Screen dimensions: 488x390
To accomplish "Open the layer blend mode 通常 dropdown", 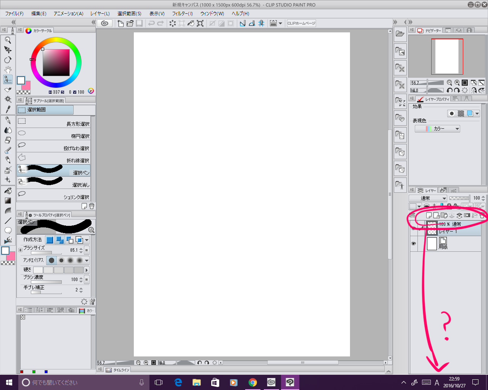I will pos(428,198).
